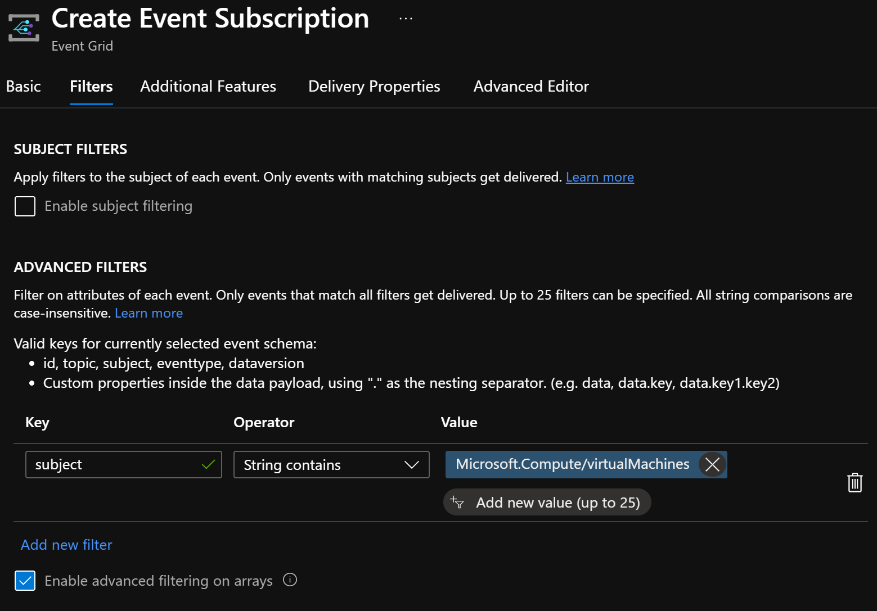The width and height of the screenshot is (877, 611).
Task: Disable advanced filtering on arrays
Action: point(25,580)
